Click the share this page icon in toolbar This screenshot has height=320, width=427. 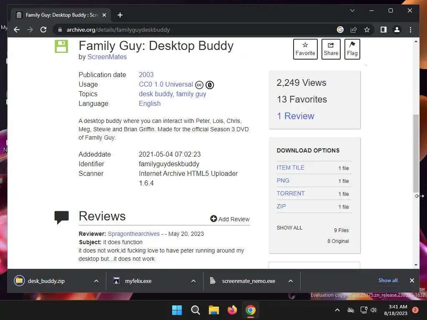click(354, 30)
